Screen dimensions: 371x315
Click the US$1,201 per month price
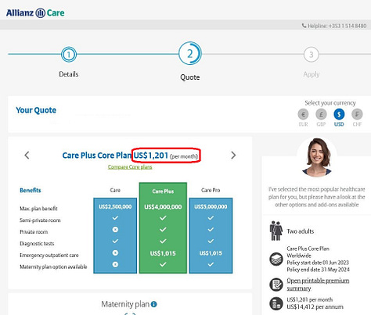[x=166, y=156]
